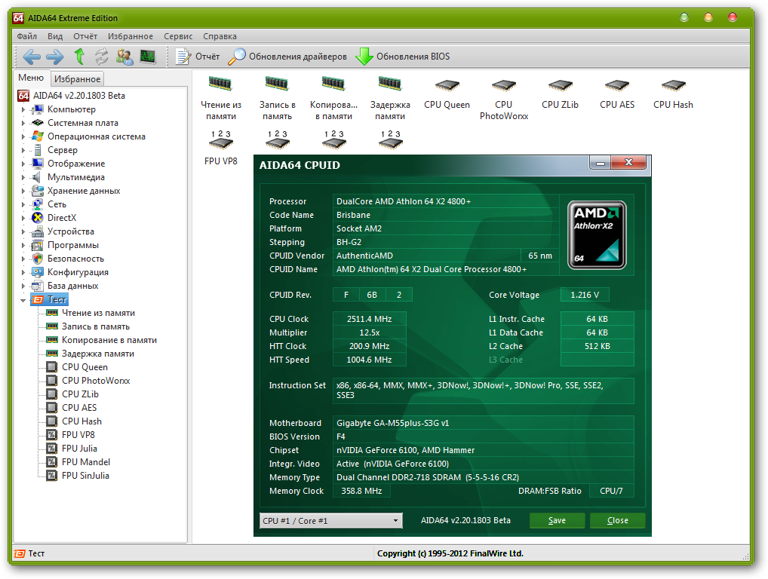Image resolution: width=768 pixels, height=579 pixels.
Task: Select AIDA64 v2.20.1803 Beta root tree item
Action: tap(79, 96)
